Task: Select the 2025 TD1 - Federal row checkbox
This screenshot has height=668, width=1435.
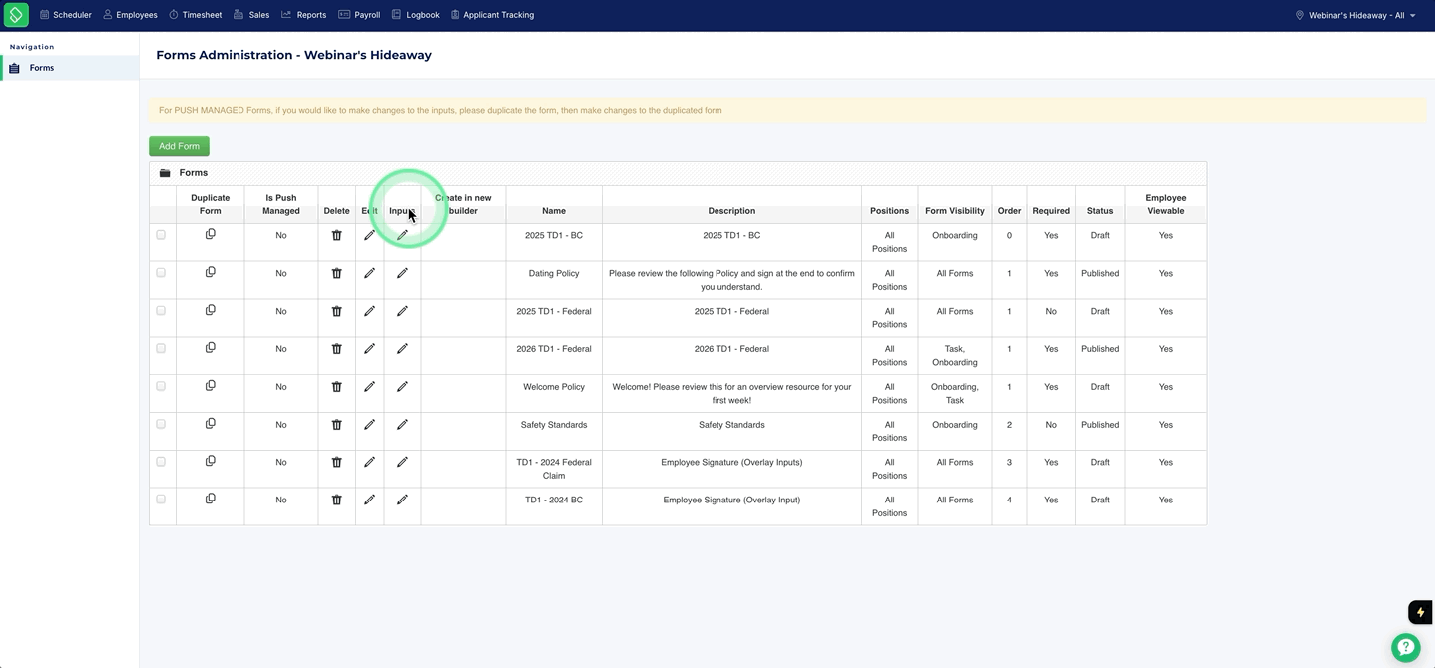Action: tap(161, 311)
